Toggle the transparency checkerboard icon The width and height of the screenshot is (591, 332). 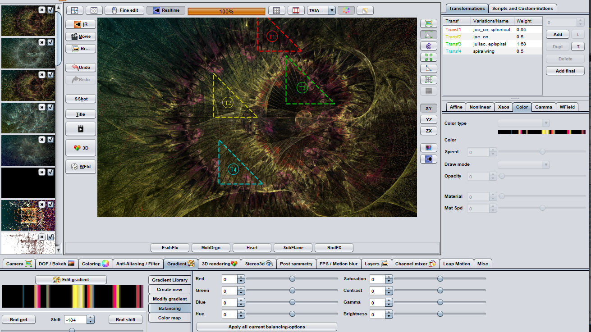pos(94,10)
